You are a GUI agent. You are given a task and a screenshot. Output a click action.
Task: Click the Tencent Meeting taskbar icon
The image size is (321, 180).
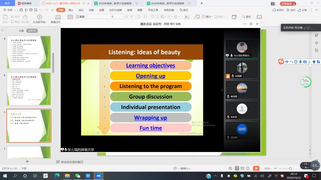coord(99,176)
